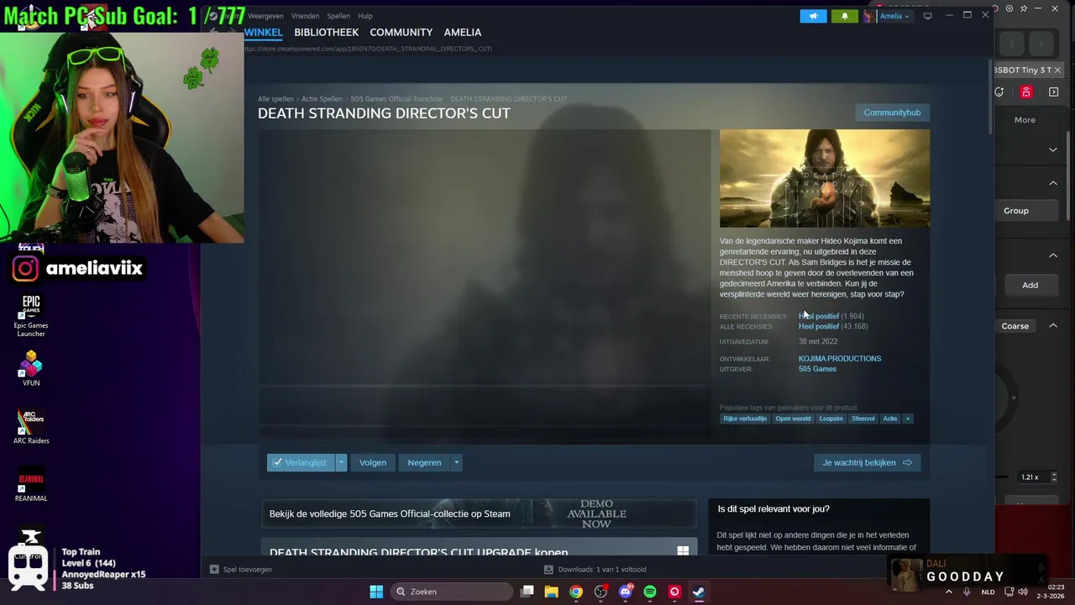Select the Loopsim tag
Image resolution: width=1075 pixels, height=605 pixels.
(x=831, y=418)
